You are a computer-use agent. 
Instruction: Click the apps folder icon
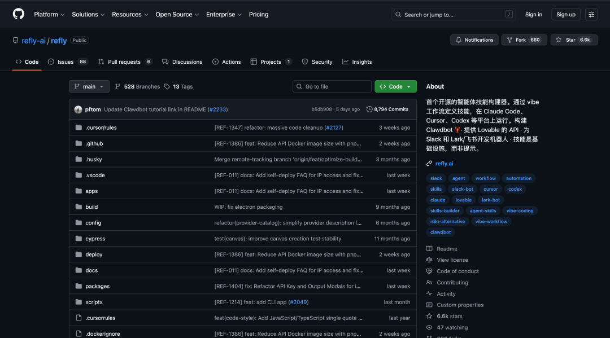pos(79,191)
